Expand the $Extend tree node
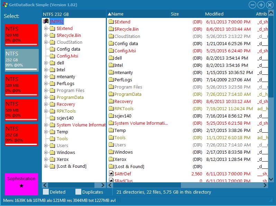 pos(46,28)
